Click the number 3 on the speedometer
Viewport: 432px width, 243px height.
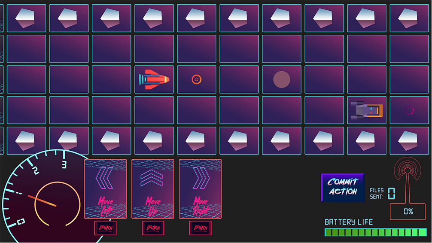tap(64, 164)
